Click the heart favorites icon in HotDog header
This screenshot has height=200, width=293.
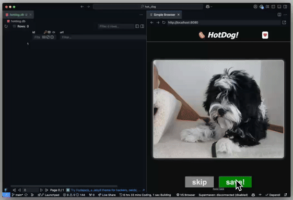click(265, 35)
